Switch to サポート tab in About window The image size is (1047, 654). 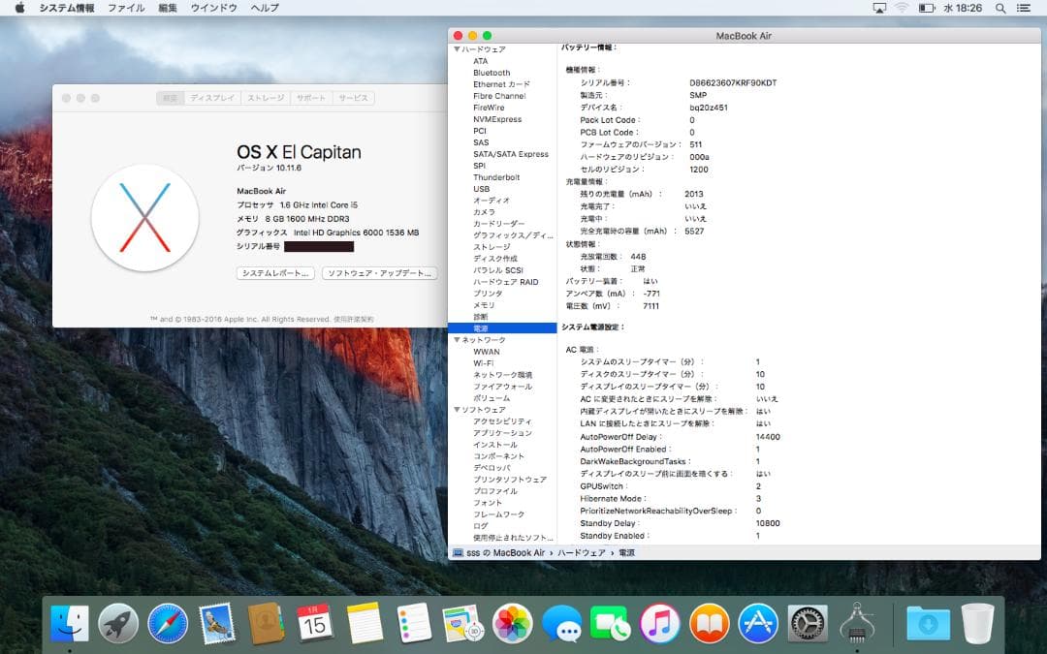(x=311, y=98)
